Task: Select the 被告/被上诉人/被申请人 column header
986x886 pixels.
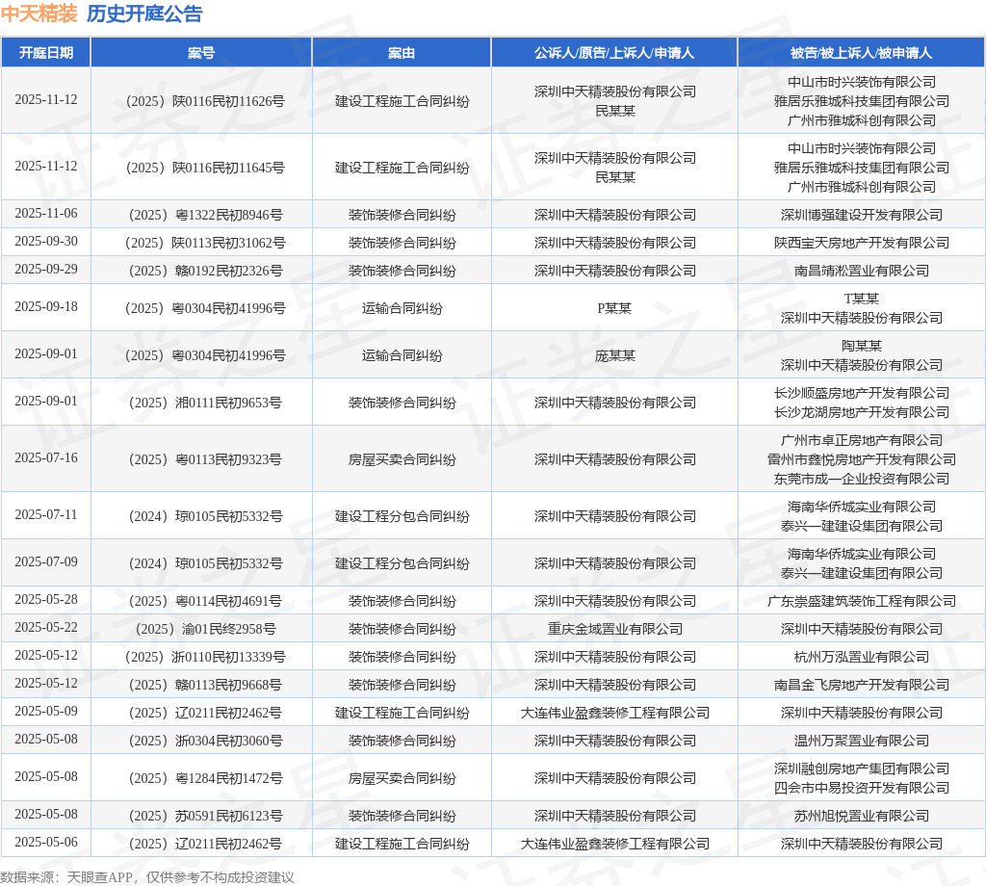Action: (x=861, y=53)
